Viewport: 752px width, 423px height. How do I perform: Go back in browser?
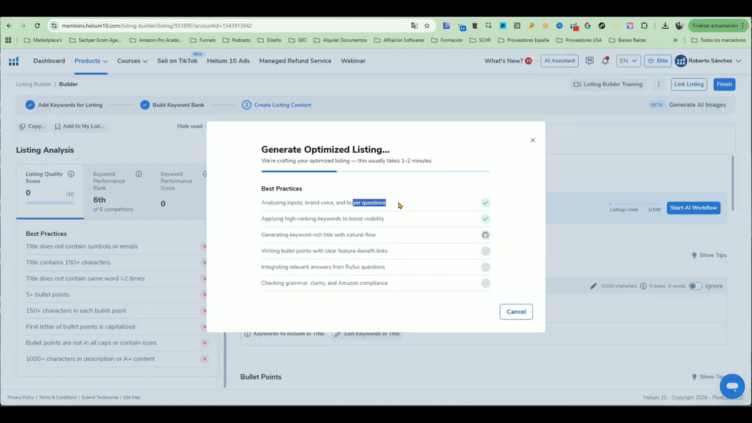9,25
